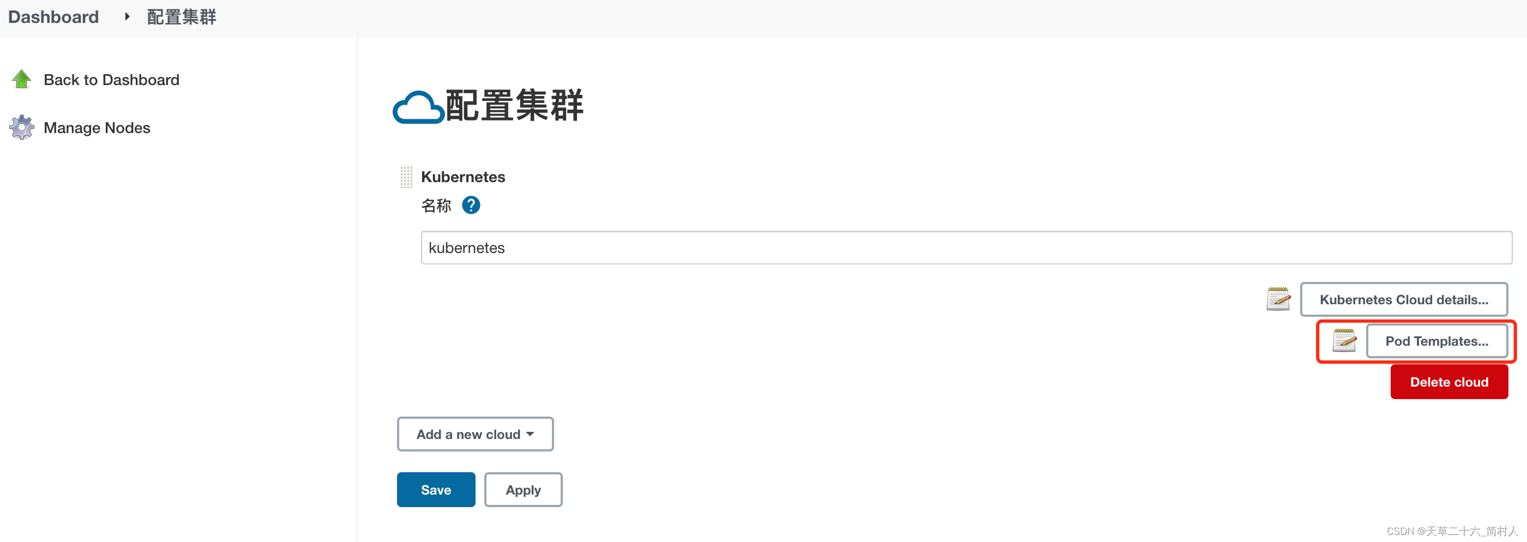Viewport: 1527px width, 542px height.
Task: Open the 配置集群 breadcrumb link
Action: point(182,16)
